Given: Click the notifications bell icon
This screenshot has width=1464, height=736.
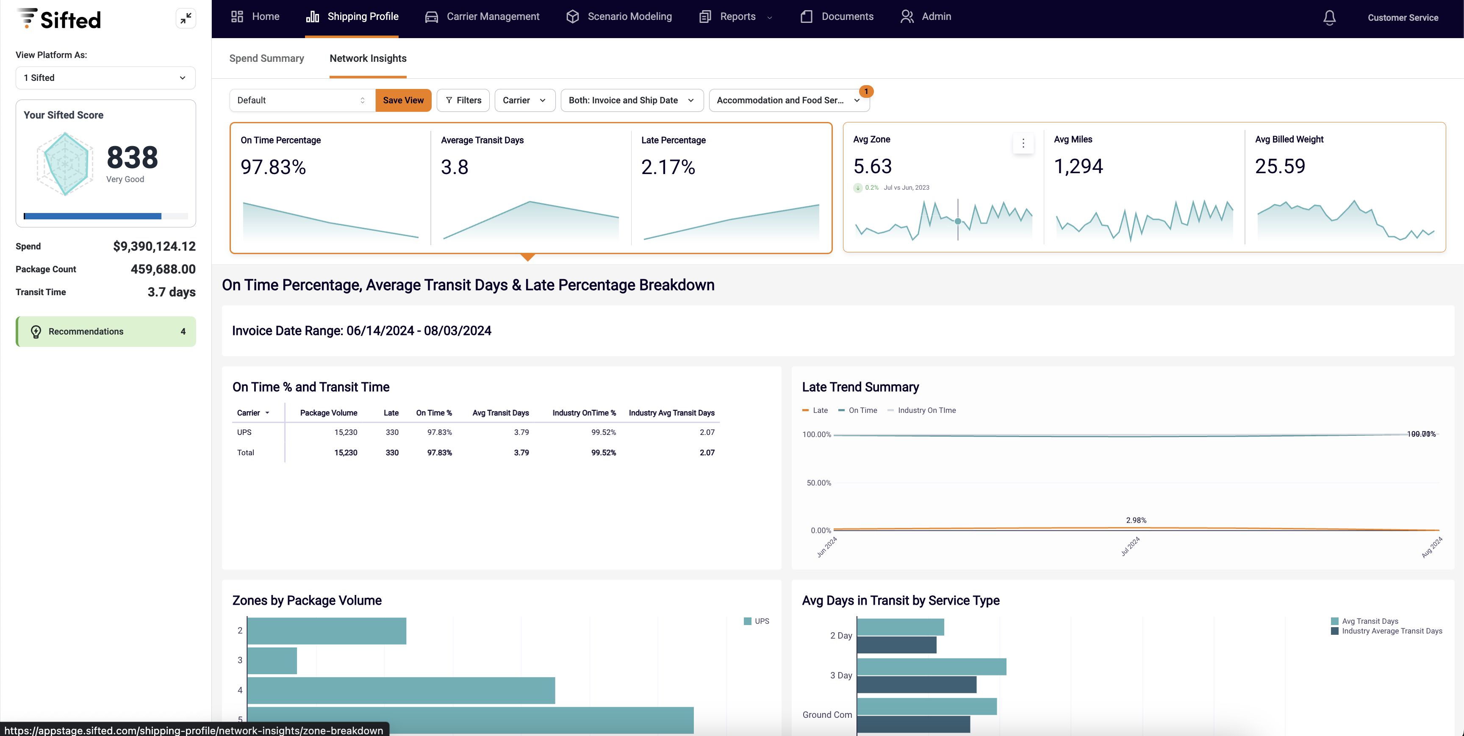Looking at the screenshot, I should pos(1329,18).
